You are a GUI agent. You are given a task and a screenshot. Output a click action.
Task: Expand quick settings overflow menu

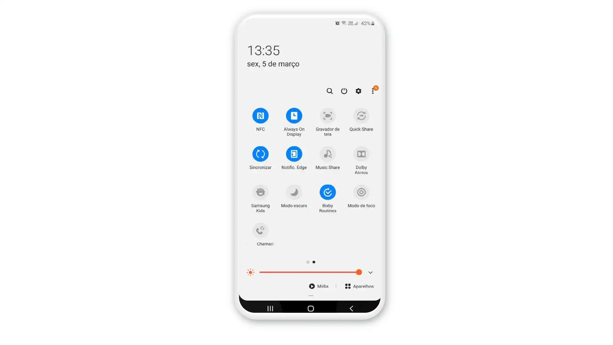point(372,91)
